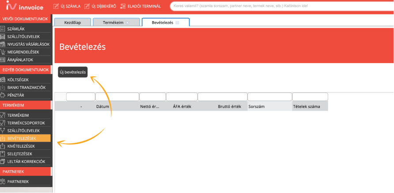This screenshot has height=193, width=394.
Task: Click the Megrendelések cart icon
Action: [x=3, y=52]
